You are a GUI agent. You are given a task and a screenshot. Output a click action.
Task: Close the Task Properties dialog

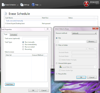[x=47, y=29]
